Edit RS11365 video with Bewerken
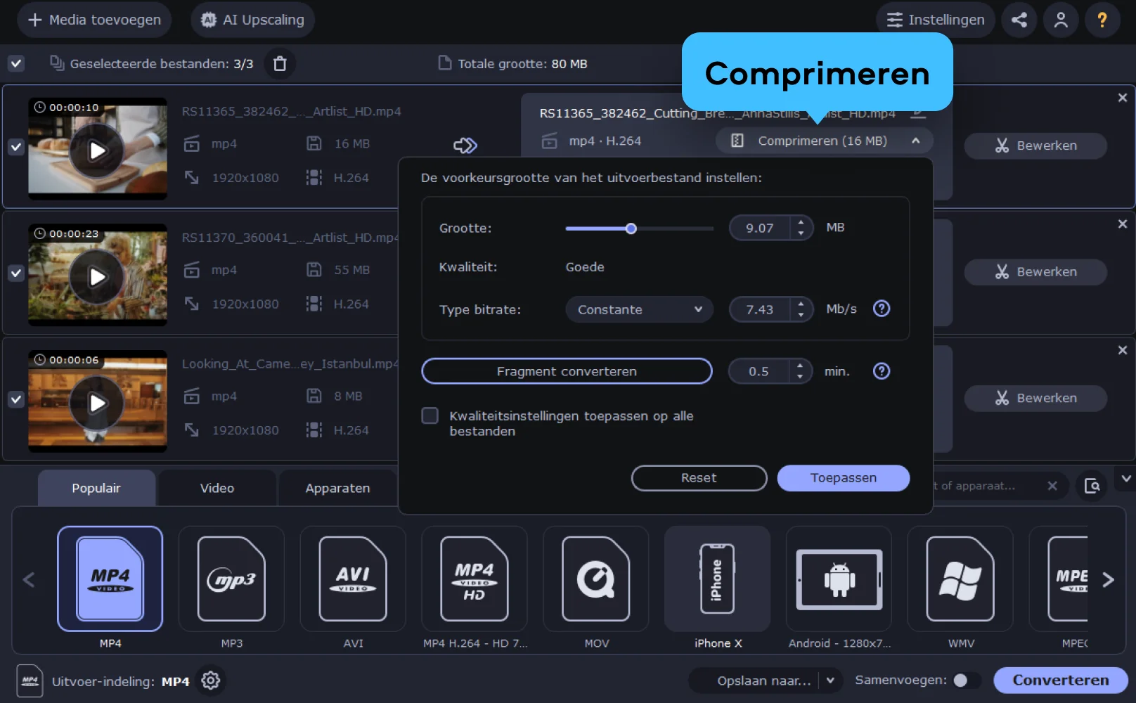The height and width of the screenshot is (703, 1136). click(1035, 146)
